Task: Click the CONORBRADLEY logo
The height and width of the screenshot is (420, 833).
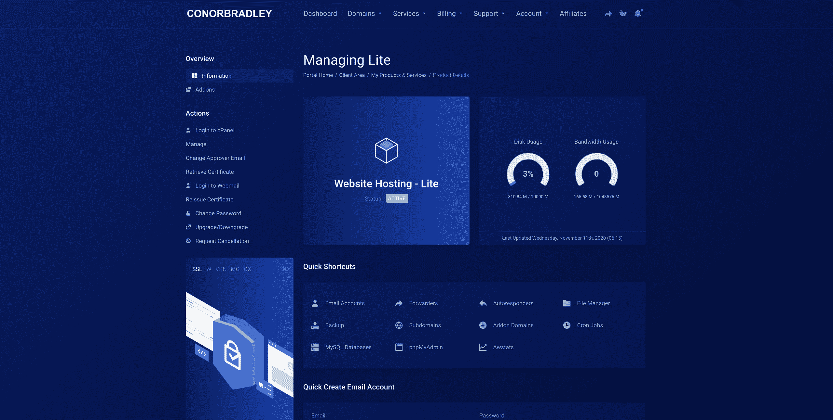Action: (229, 14)
